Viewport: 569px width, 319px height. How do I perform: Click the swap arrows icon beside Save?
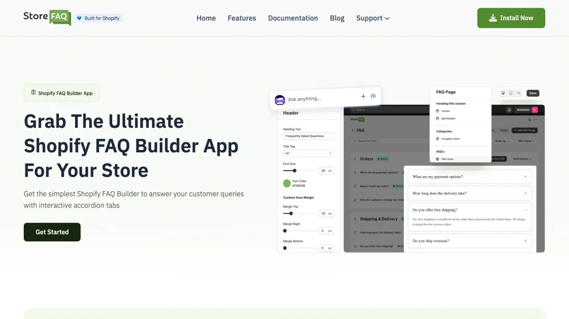519,93
